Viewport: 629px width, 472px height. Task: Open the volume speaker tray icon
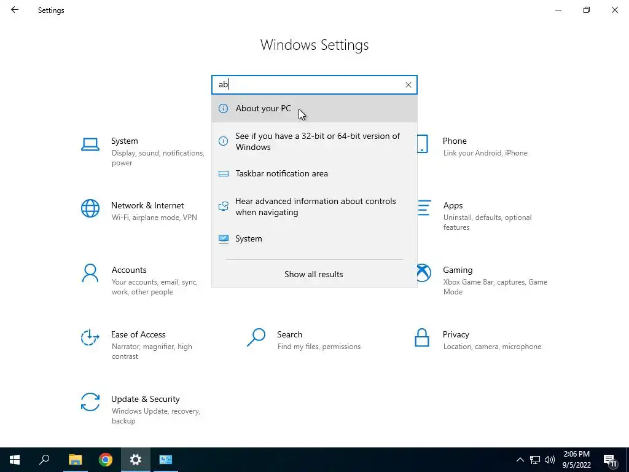550,460
